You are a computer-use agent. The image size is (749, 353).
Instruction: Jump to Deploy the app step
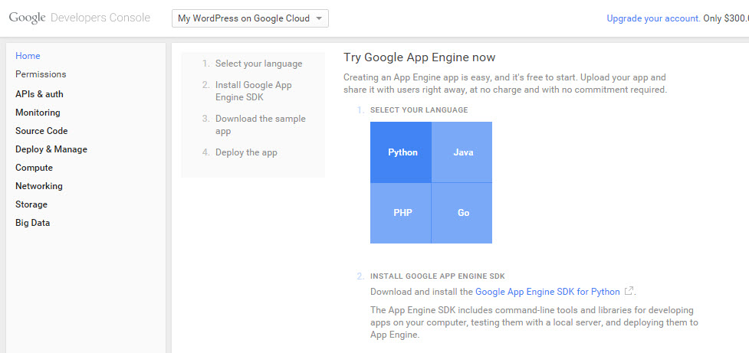click(x=246, y=152)
